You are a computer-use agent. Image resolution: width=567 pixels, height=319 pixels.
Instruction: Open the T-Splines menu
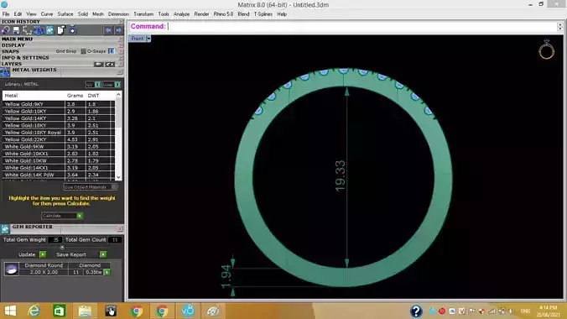[x=263, y=14]
